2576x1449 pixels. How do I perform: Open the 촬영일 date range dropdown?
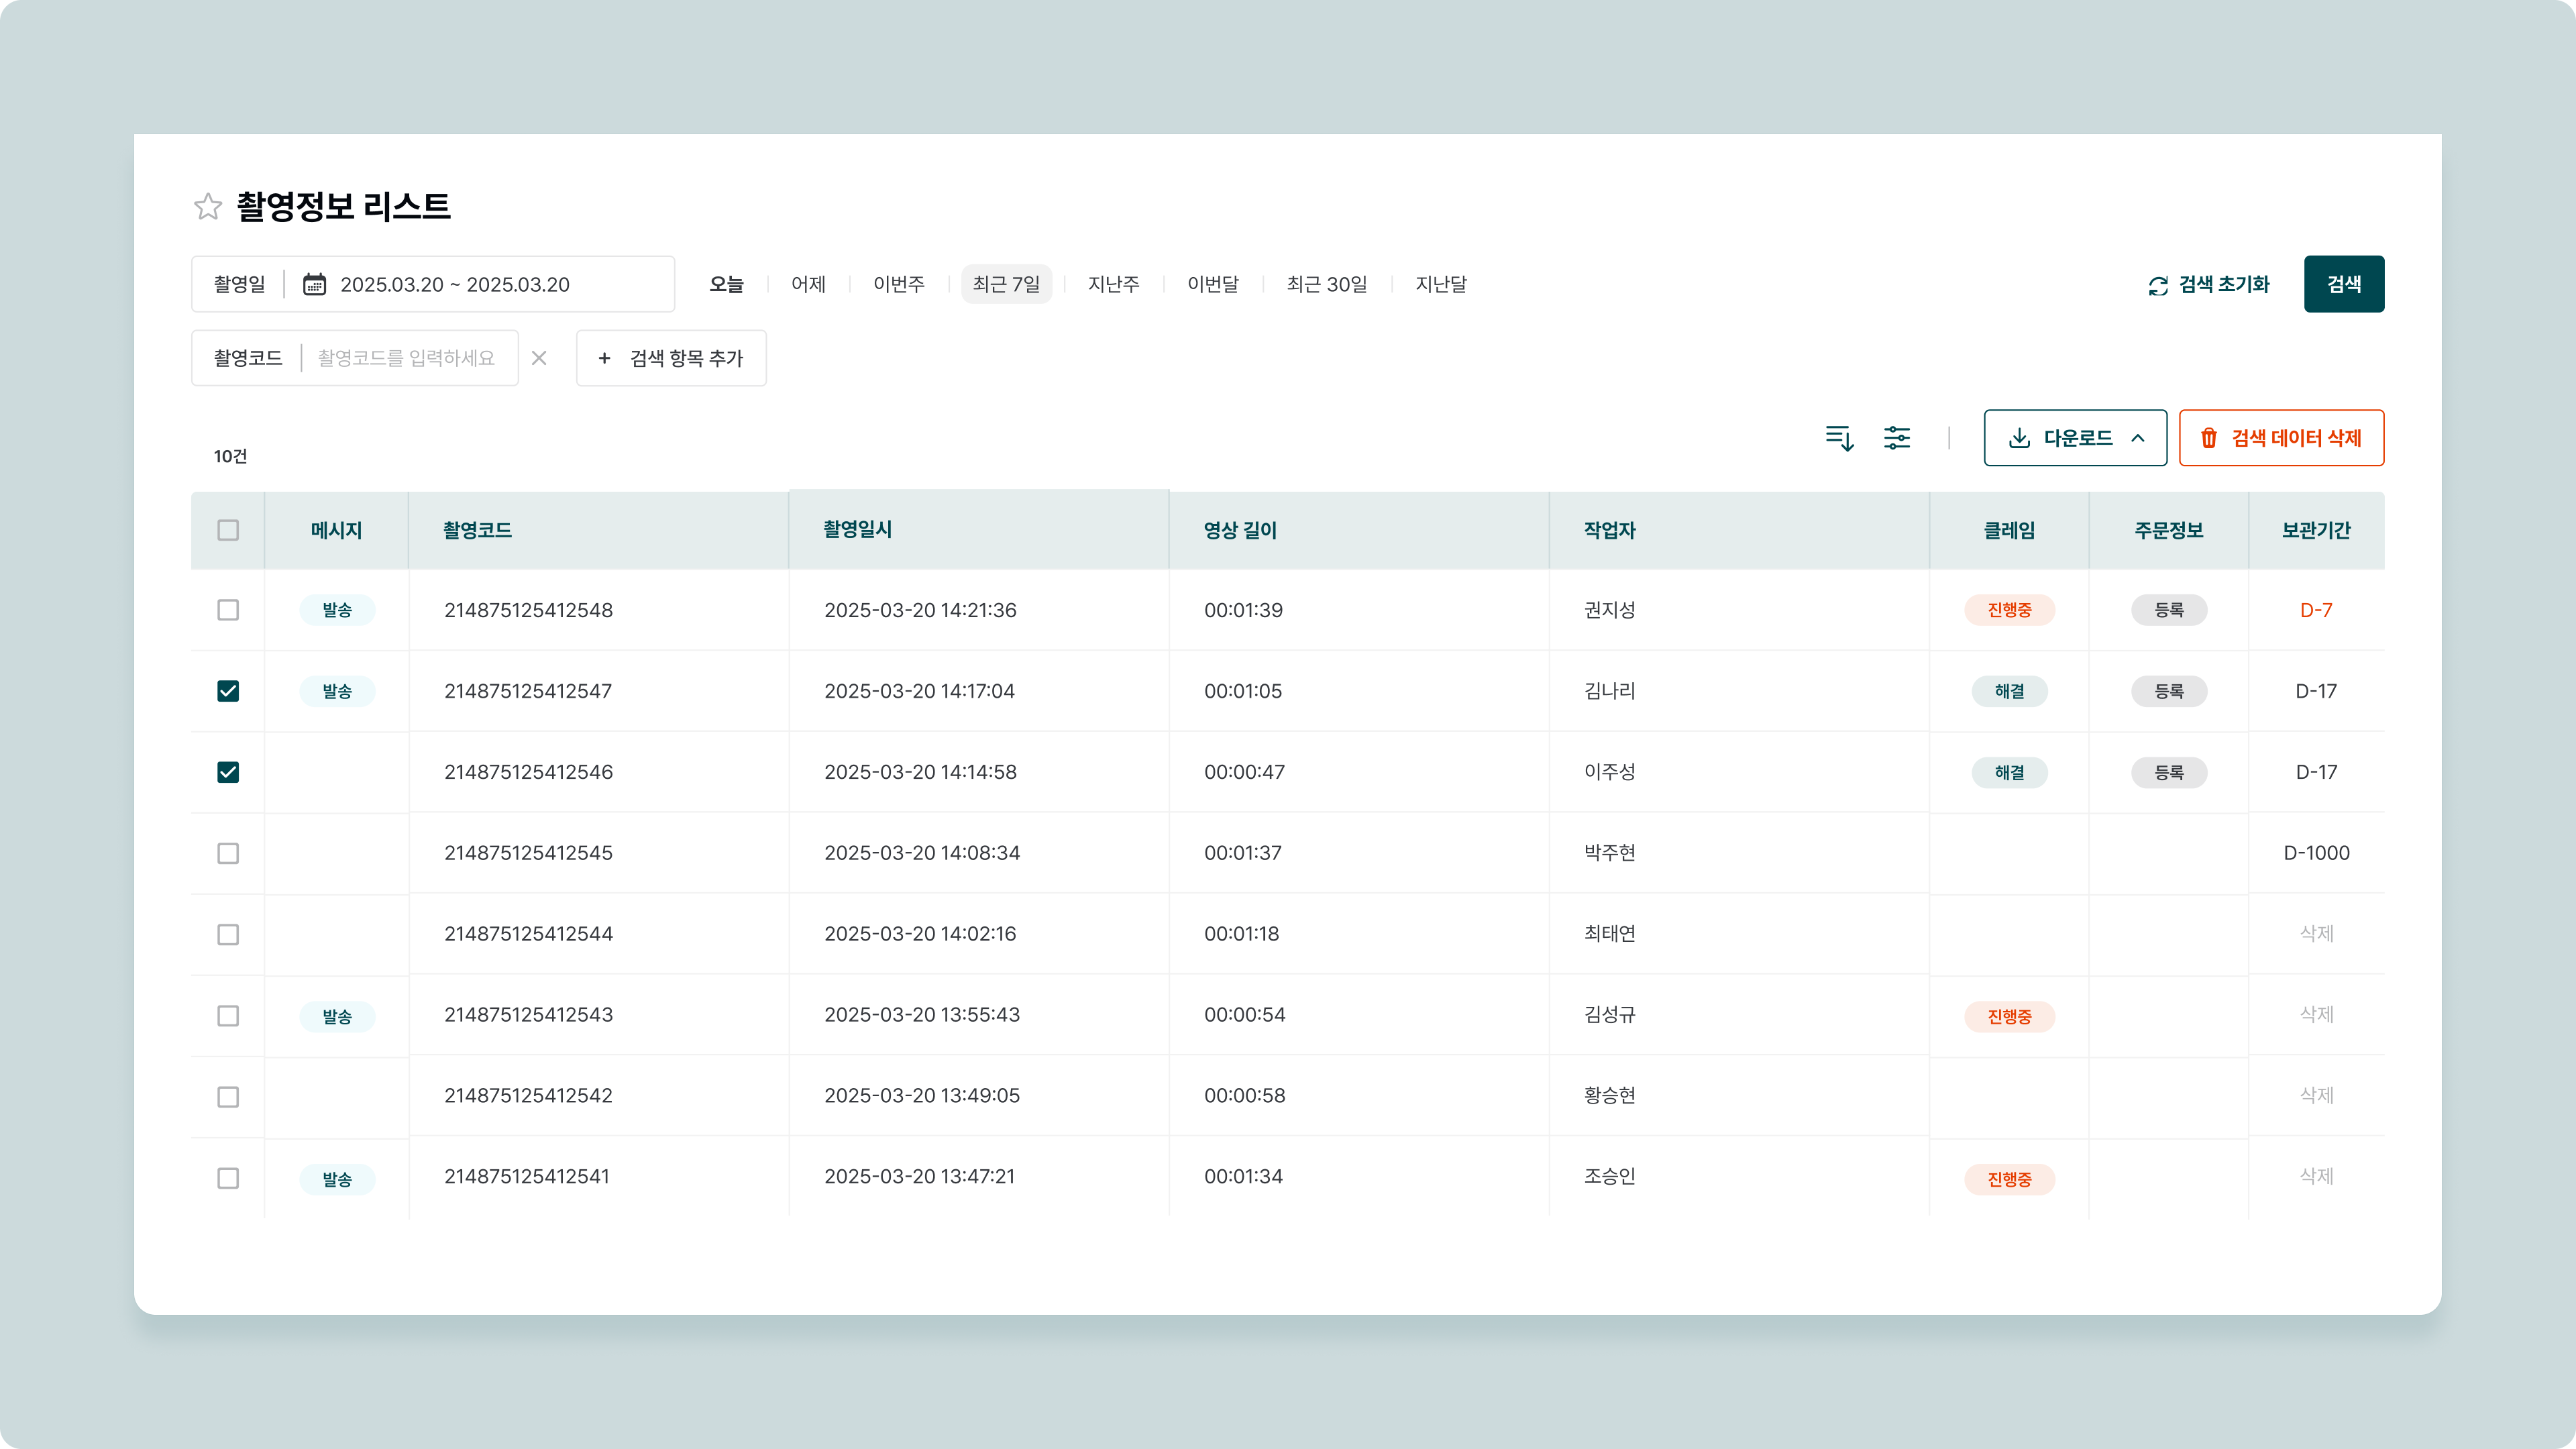pos(455,284)
